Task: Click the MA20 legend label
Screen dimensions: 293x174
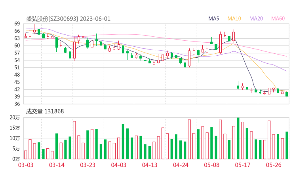Action: (256, 19)
